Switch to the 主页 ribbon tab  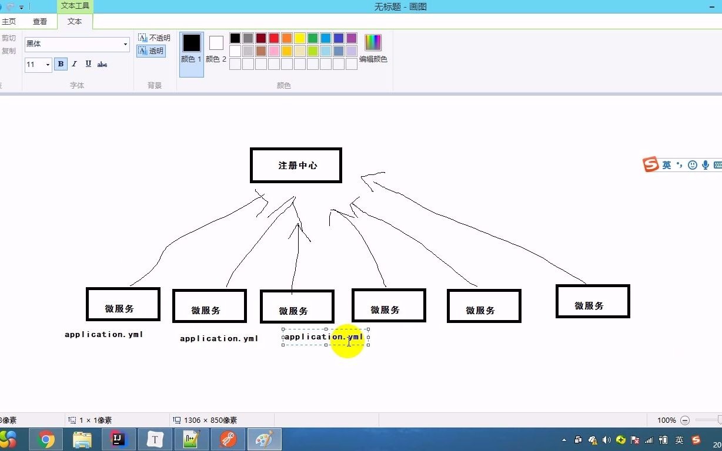[9, 21]
